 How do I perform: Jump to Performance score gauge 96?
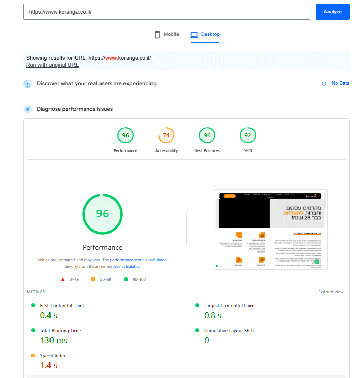click(125, 135)
